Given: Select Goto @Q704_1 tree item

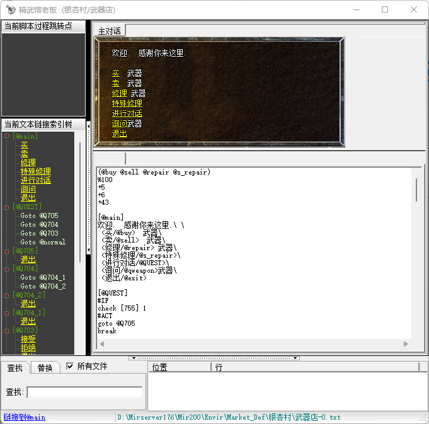Looking at the screenshot, I should pos(43,277).
